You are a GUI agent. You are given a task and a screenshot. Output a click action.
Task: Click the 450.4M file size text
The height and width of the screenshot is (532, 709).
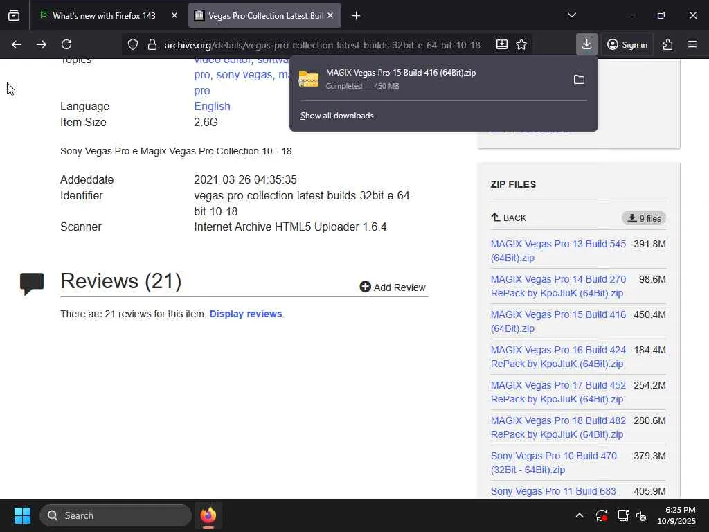coord(649,314)
